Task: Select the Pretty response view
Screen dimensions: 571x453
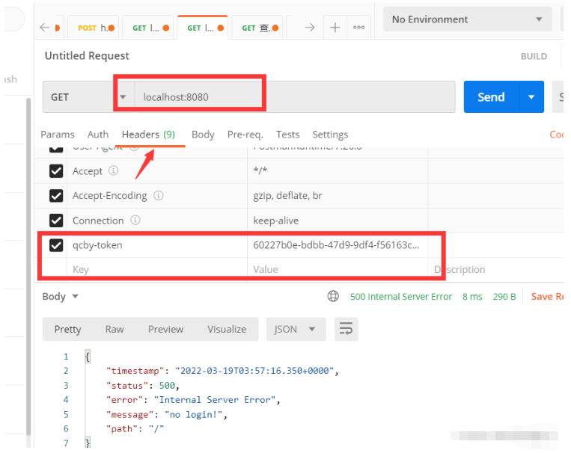Action: tap(68, 330)
